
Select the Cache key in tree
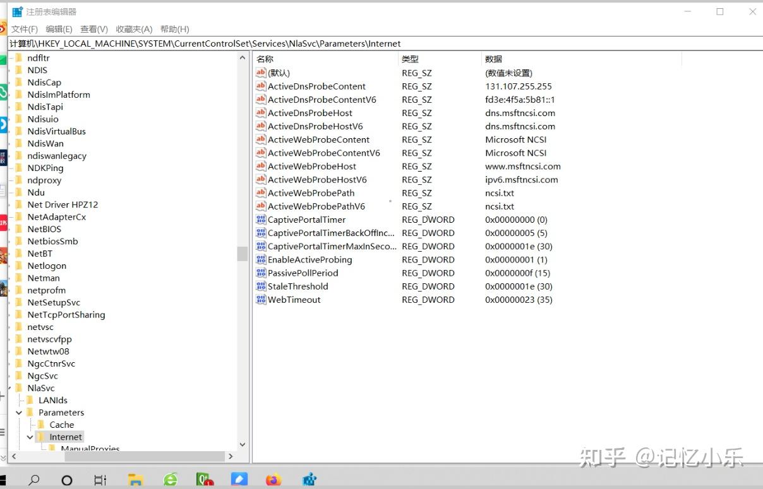(62, 425)
